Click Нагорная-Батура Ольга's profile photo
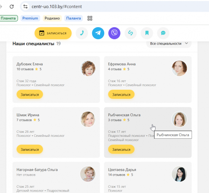The height and width of the screenshot is (193, 209). pos(88,174)
